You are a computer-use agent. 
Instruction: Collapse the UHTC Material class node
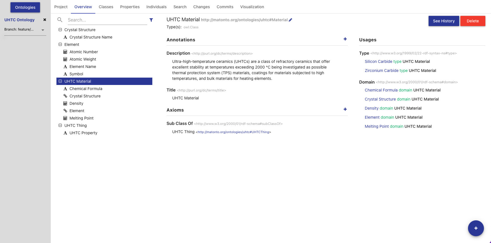pos(60,81)
